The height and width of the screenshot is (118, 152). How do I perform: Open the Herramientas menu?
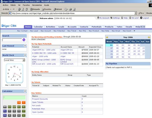click(37, 5)
